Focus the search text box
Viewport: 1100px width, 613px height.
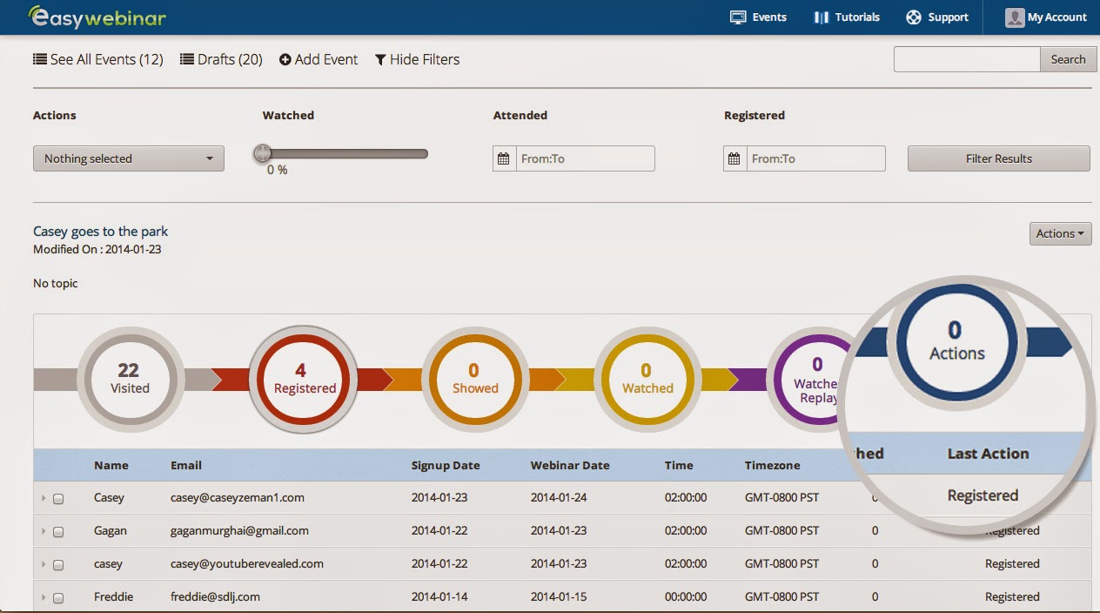point(967,59)
